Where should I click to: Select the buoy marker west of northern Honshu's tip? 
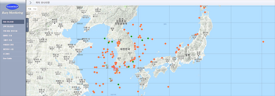(199, 18)
